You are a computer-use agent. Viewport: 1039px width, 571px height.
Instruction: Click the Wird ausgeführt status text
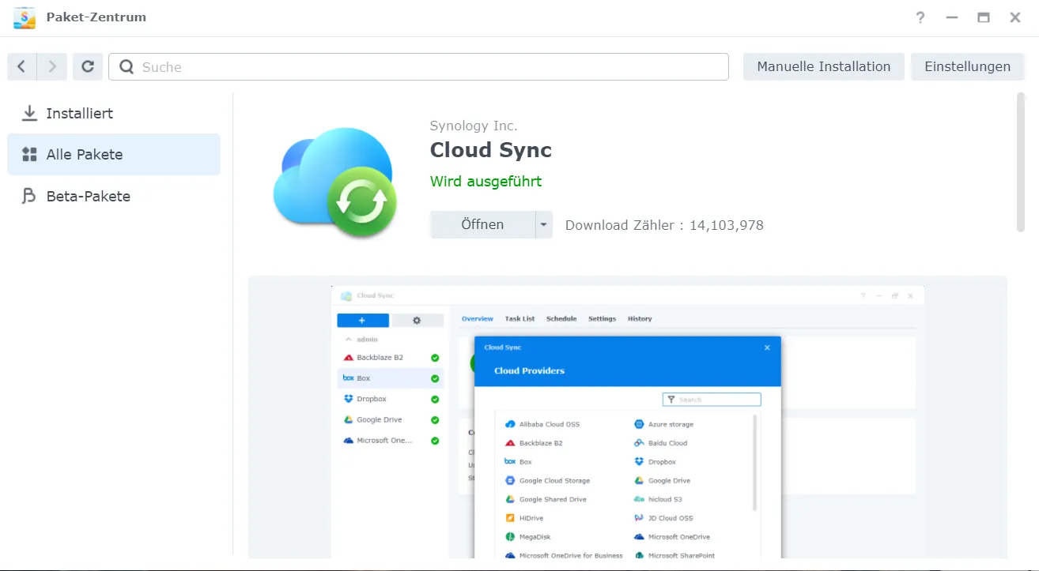485,182
